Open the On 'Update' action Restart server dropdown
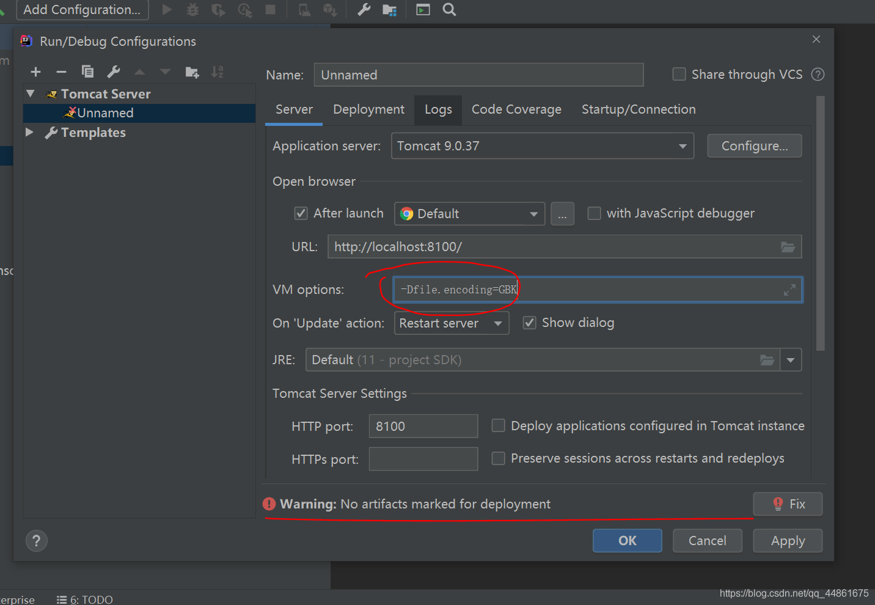This screenshot has height=605, width=875. 452,323
